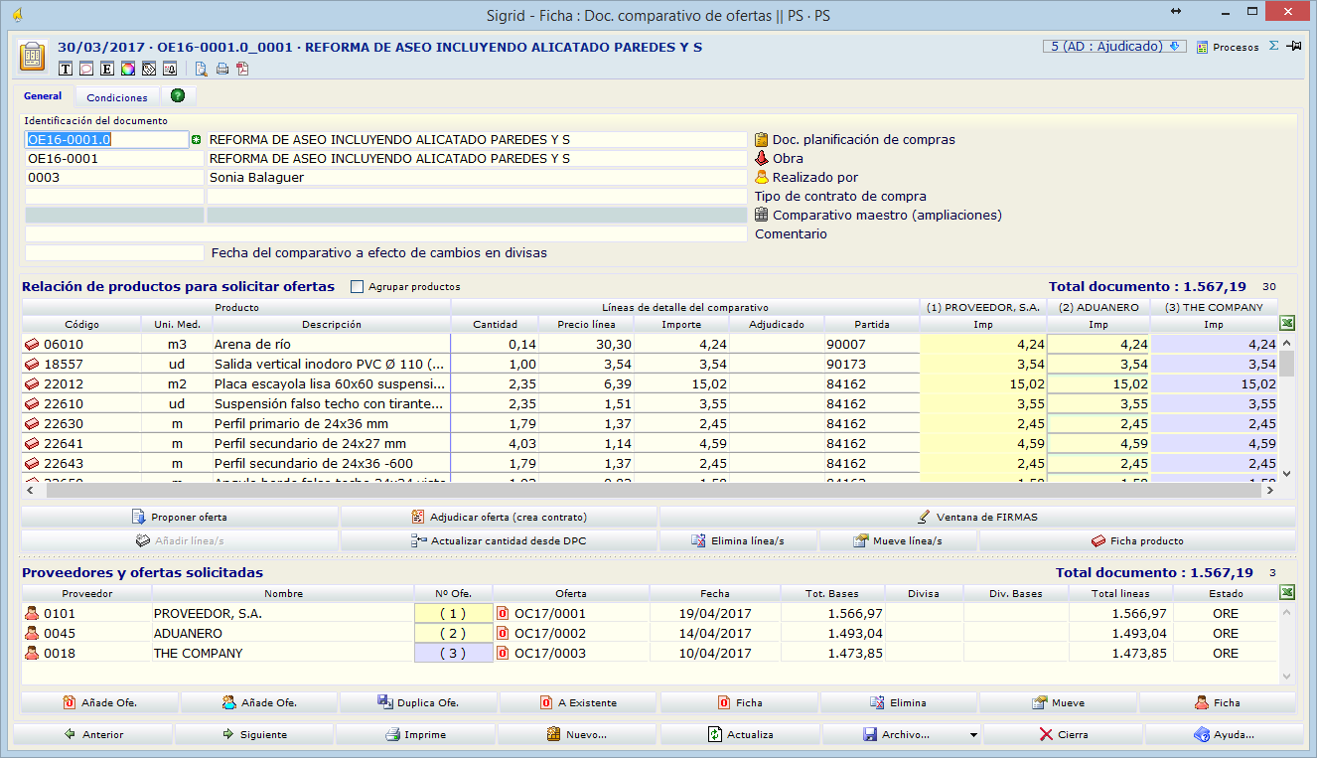
Task: Click the Sigma totals icon
Action: [x=1274, y=46]
